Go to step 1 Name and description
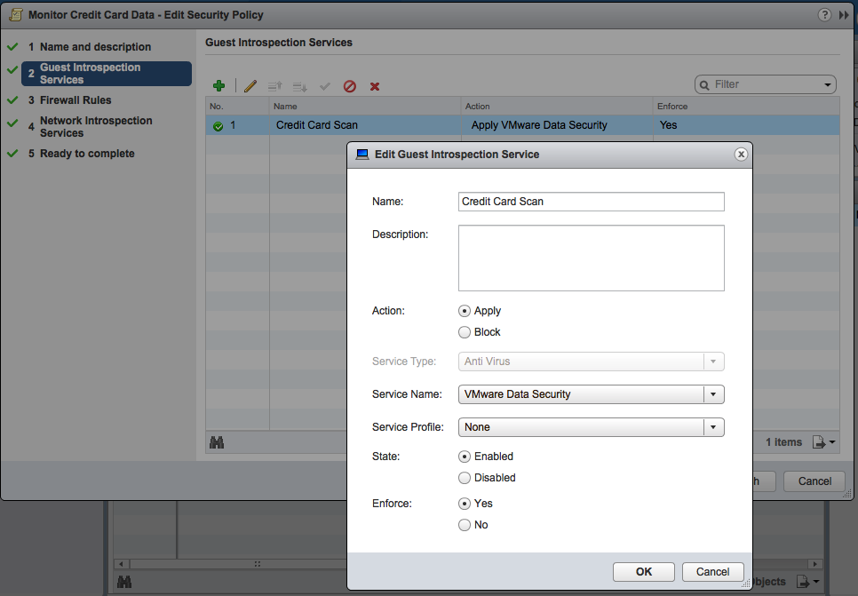 tap(95, 47)
